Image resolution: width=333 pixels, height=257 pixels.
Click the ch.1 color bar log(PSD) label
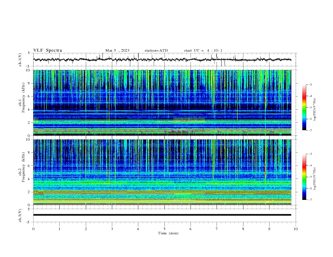point(315,110)
